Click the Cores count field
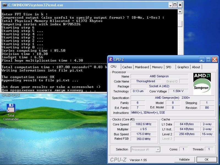This screenshot has width=220, height=165. click(x=183, y=149)
